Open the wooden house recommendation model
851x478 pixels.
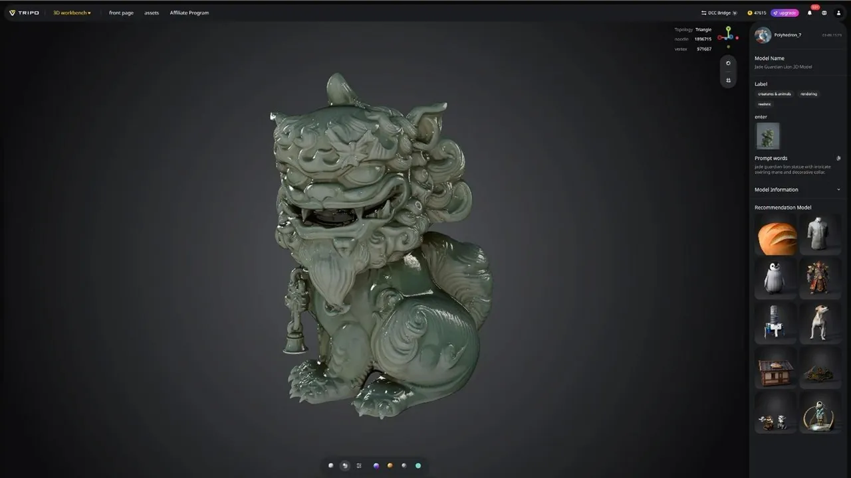[776, 366]
